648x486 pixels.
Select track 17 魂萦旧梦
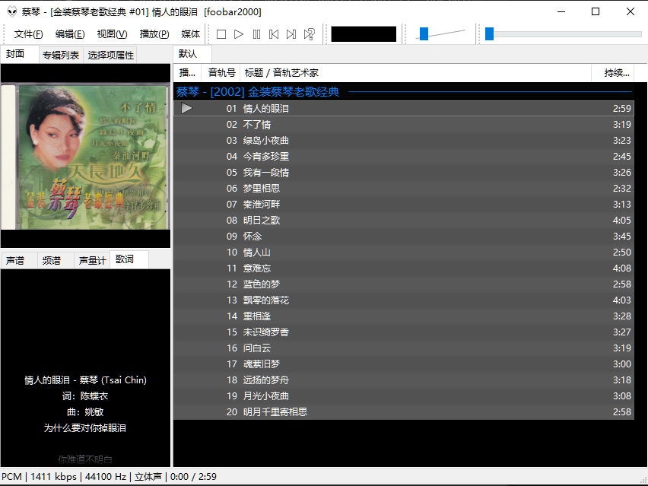[x=404, y=364]
